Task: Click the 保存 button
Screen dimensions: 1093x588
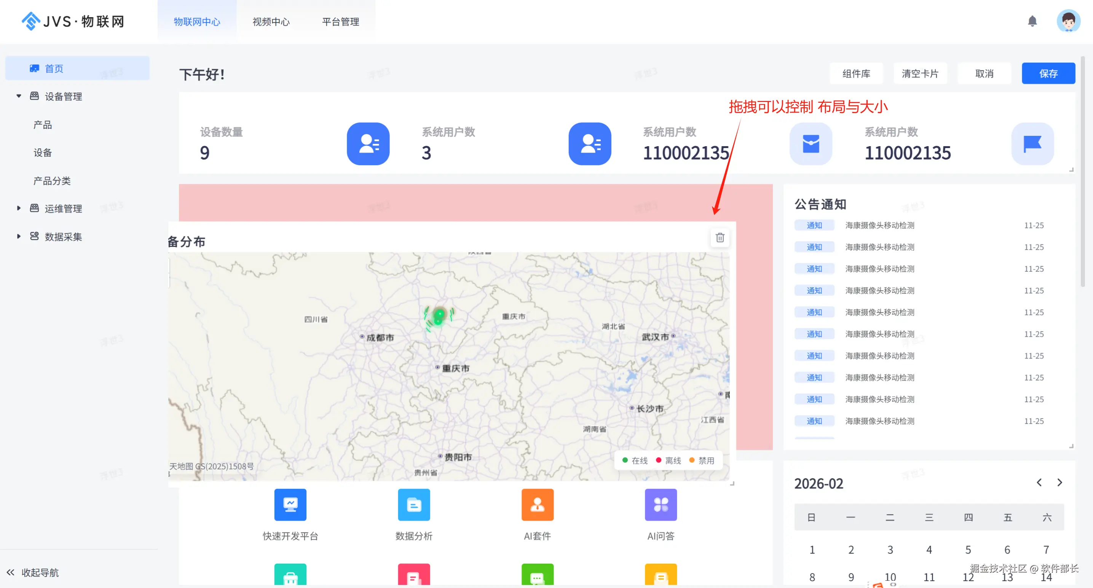Action: coord(1048,73)
